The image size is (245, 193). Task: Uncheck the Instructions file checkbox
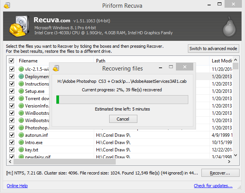tap(12, 84)
